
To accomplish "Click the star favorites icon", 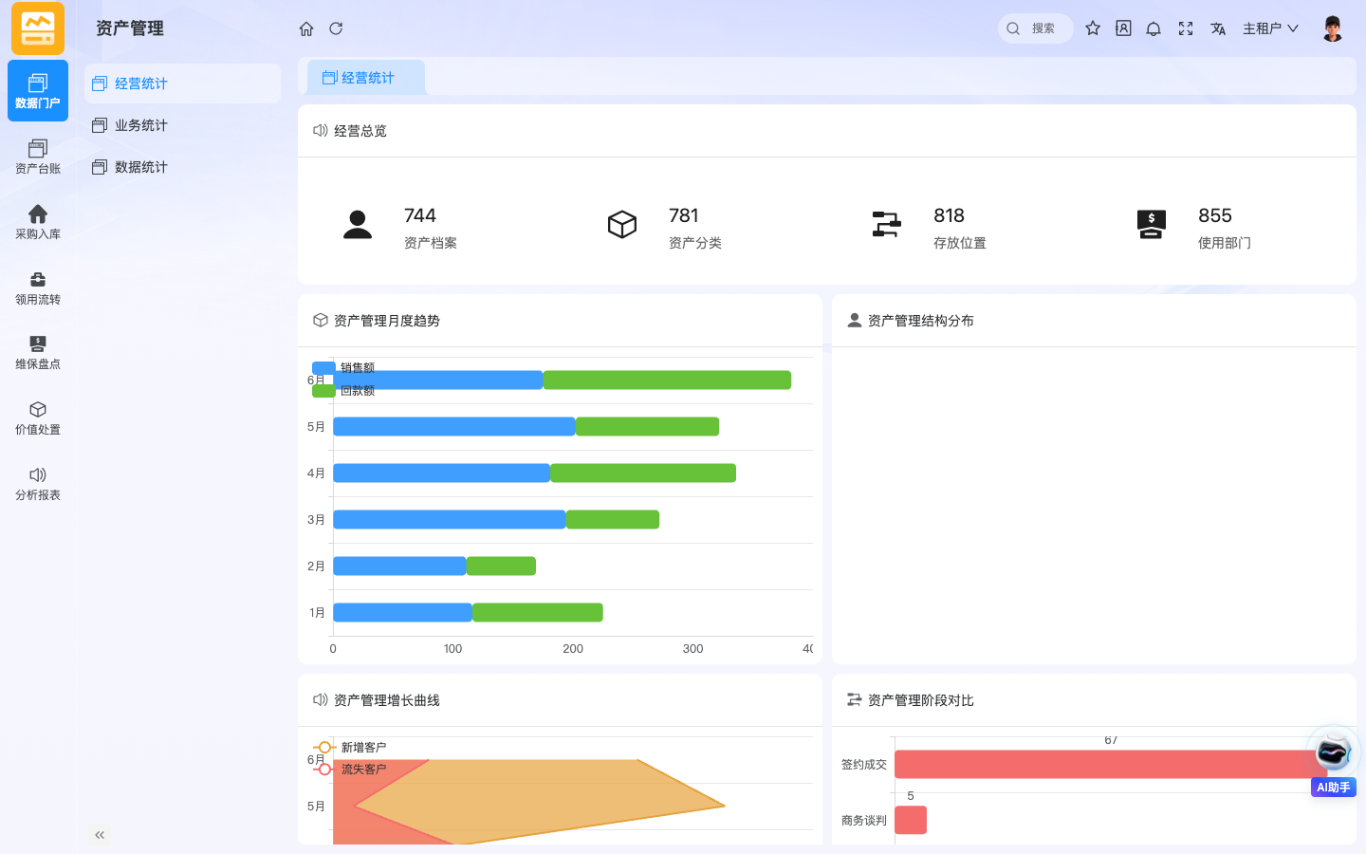I will [x=1093, y=28].
